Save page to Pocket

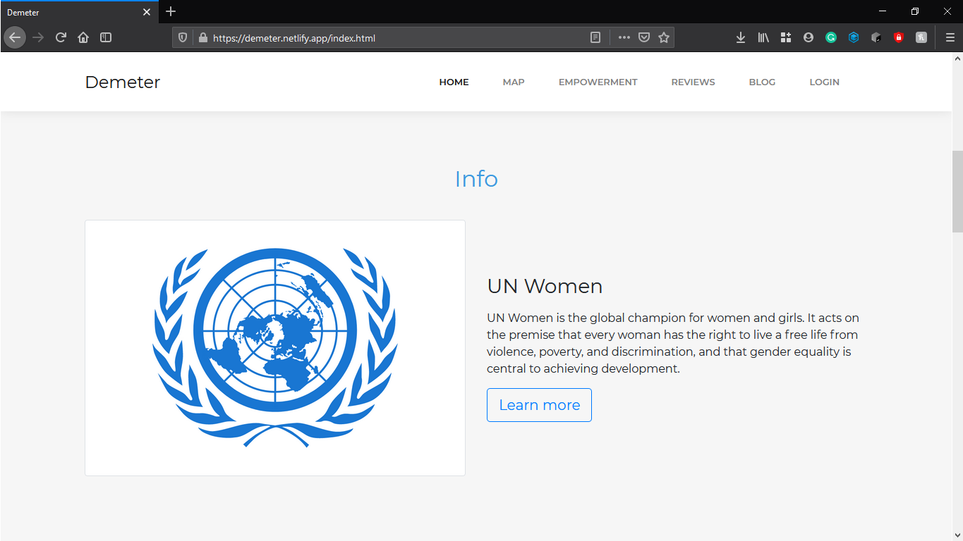pyautogui.click(x=644, y=38)
